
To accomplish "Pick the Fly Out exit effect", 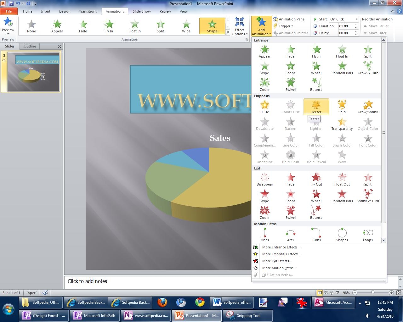I will point(316,179).
